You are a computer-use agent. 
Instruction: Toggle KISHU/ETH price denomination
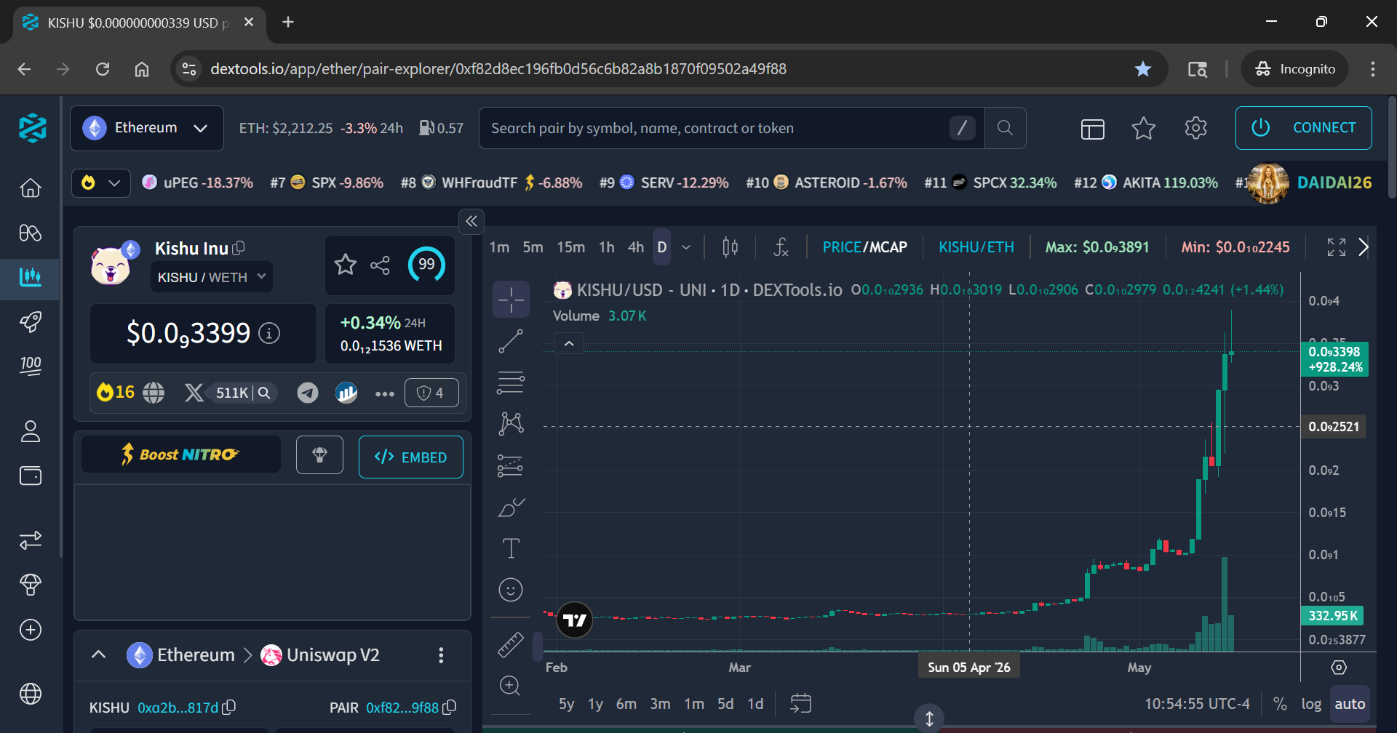coord(976,247)
